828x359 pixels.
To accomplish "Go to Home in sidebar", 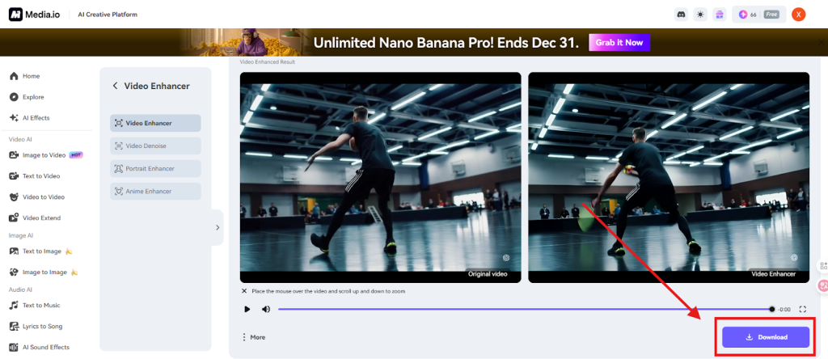I will (x=31, y=76).
